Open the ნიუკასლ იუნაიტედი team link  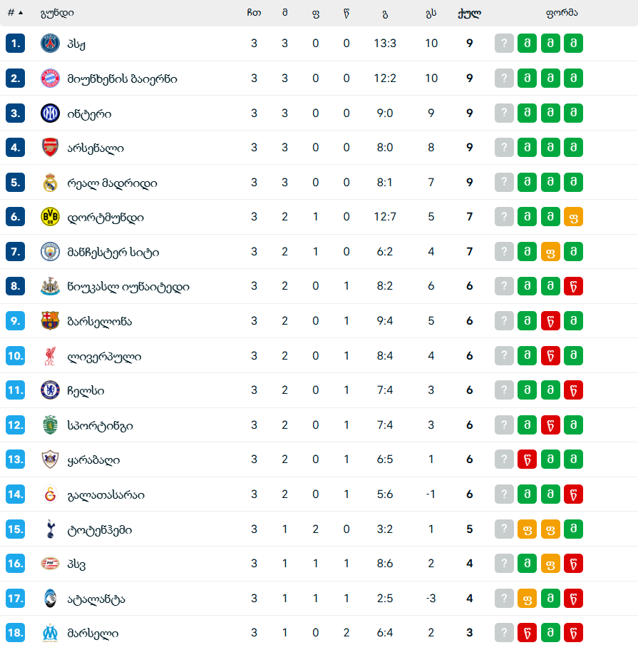[x=128, y=287]
